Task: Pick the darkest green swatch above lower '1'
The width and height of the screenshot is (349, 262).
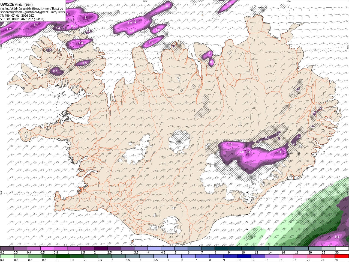Action: tap(63, 256)
